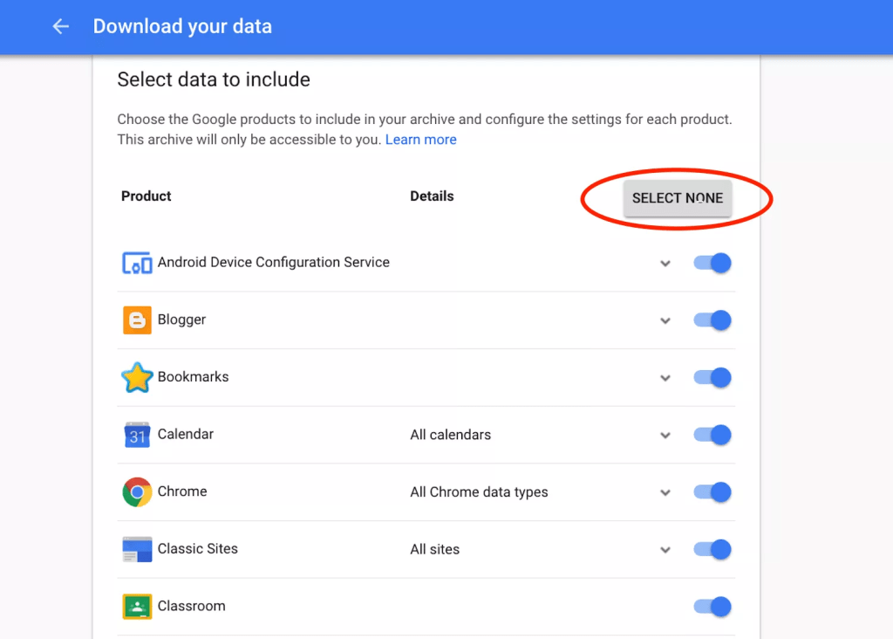Click the green Classroom icon
The height and width of the screenshot is (639, 893).
[x=137, y=606]
